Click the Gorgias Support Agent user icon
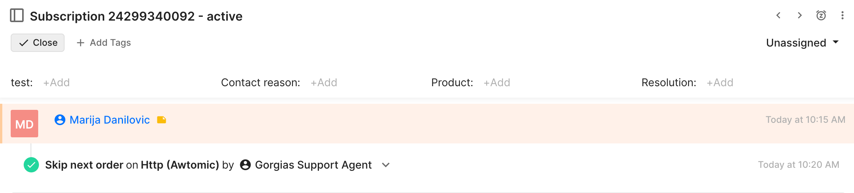The width and height of the screenshot is (854, 193). pos(245,165)
